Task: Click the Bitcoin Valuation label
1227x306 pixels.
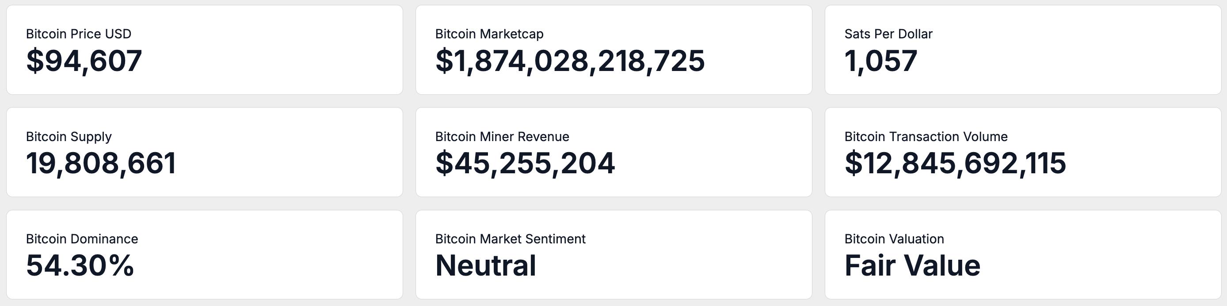Action: [x=894, y=239]
